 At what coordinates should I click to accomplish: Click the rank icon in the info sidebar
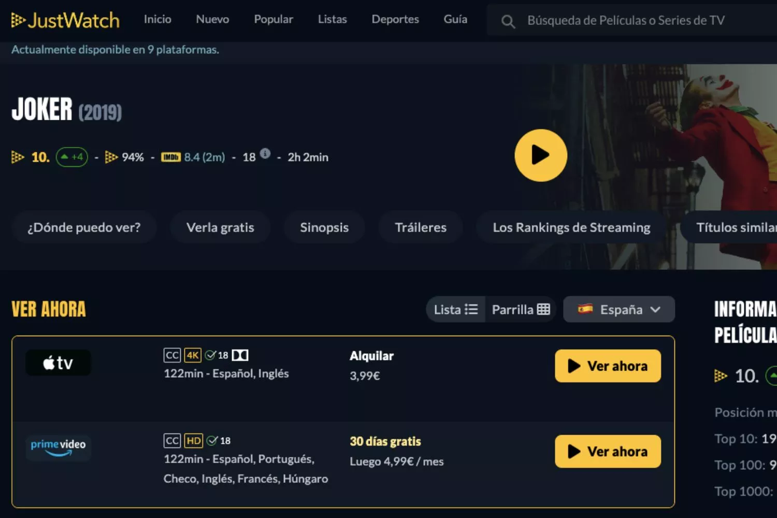(x=721, y=376)
